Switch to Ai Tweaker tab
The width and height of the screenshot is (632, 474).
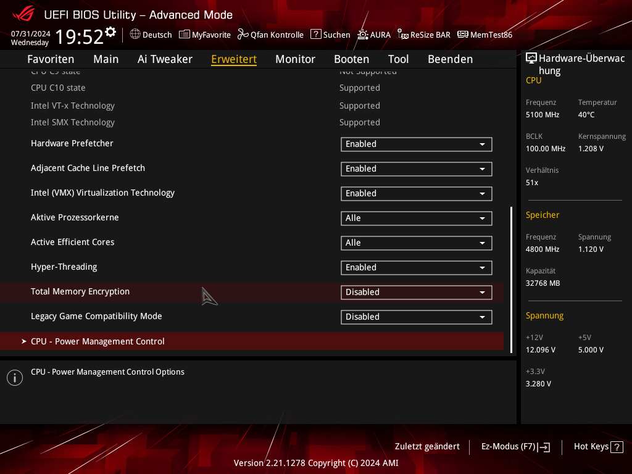point(165,59)
